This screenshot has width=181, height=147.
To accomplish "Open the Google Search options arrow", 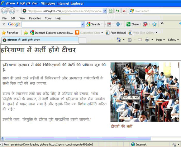I will tap(102, 24).
